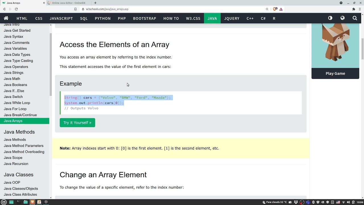
Task: Reload the page
Action: 16,9
